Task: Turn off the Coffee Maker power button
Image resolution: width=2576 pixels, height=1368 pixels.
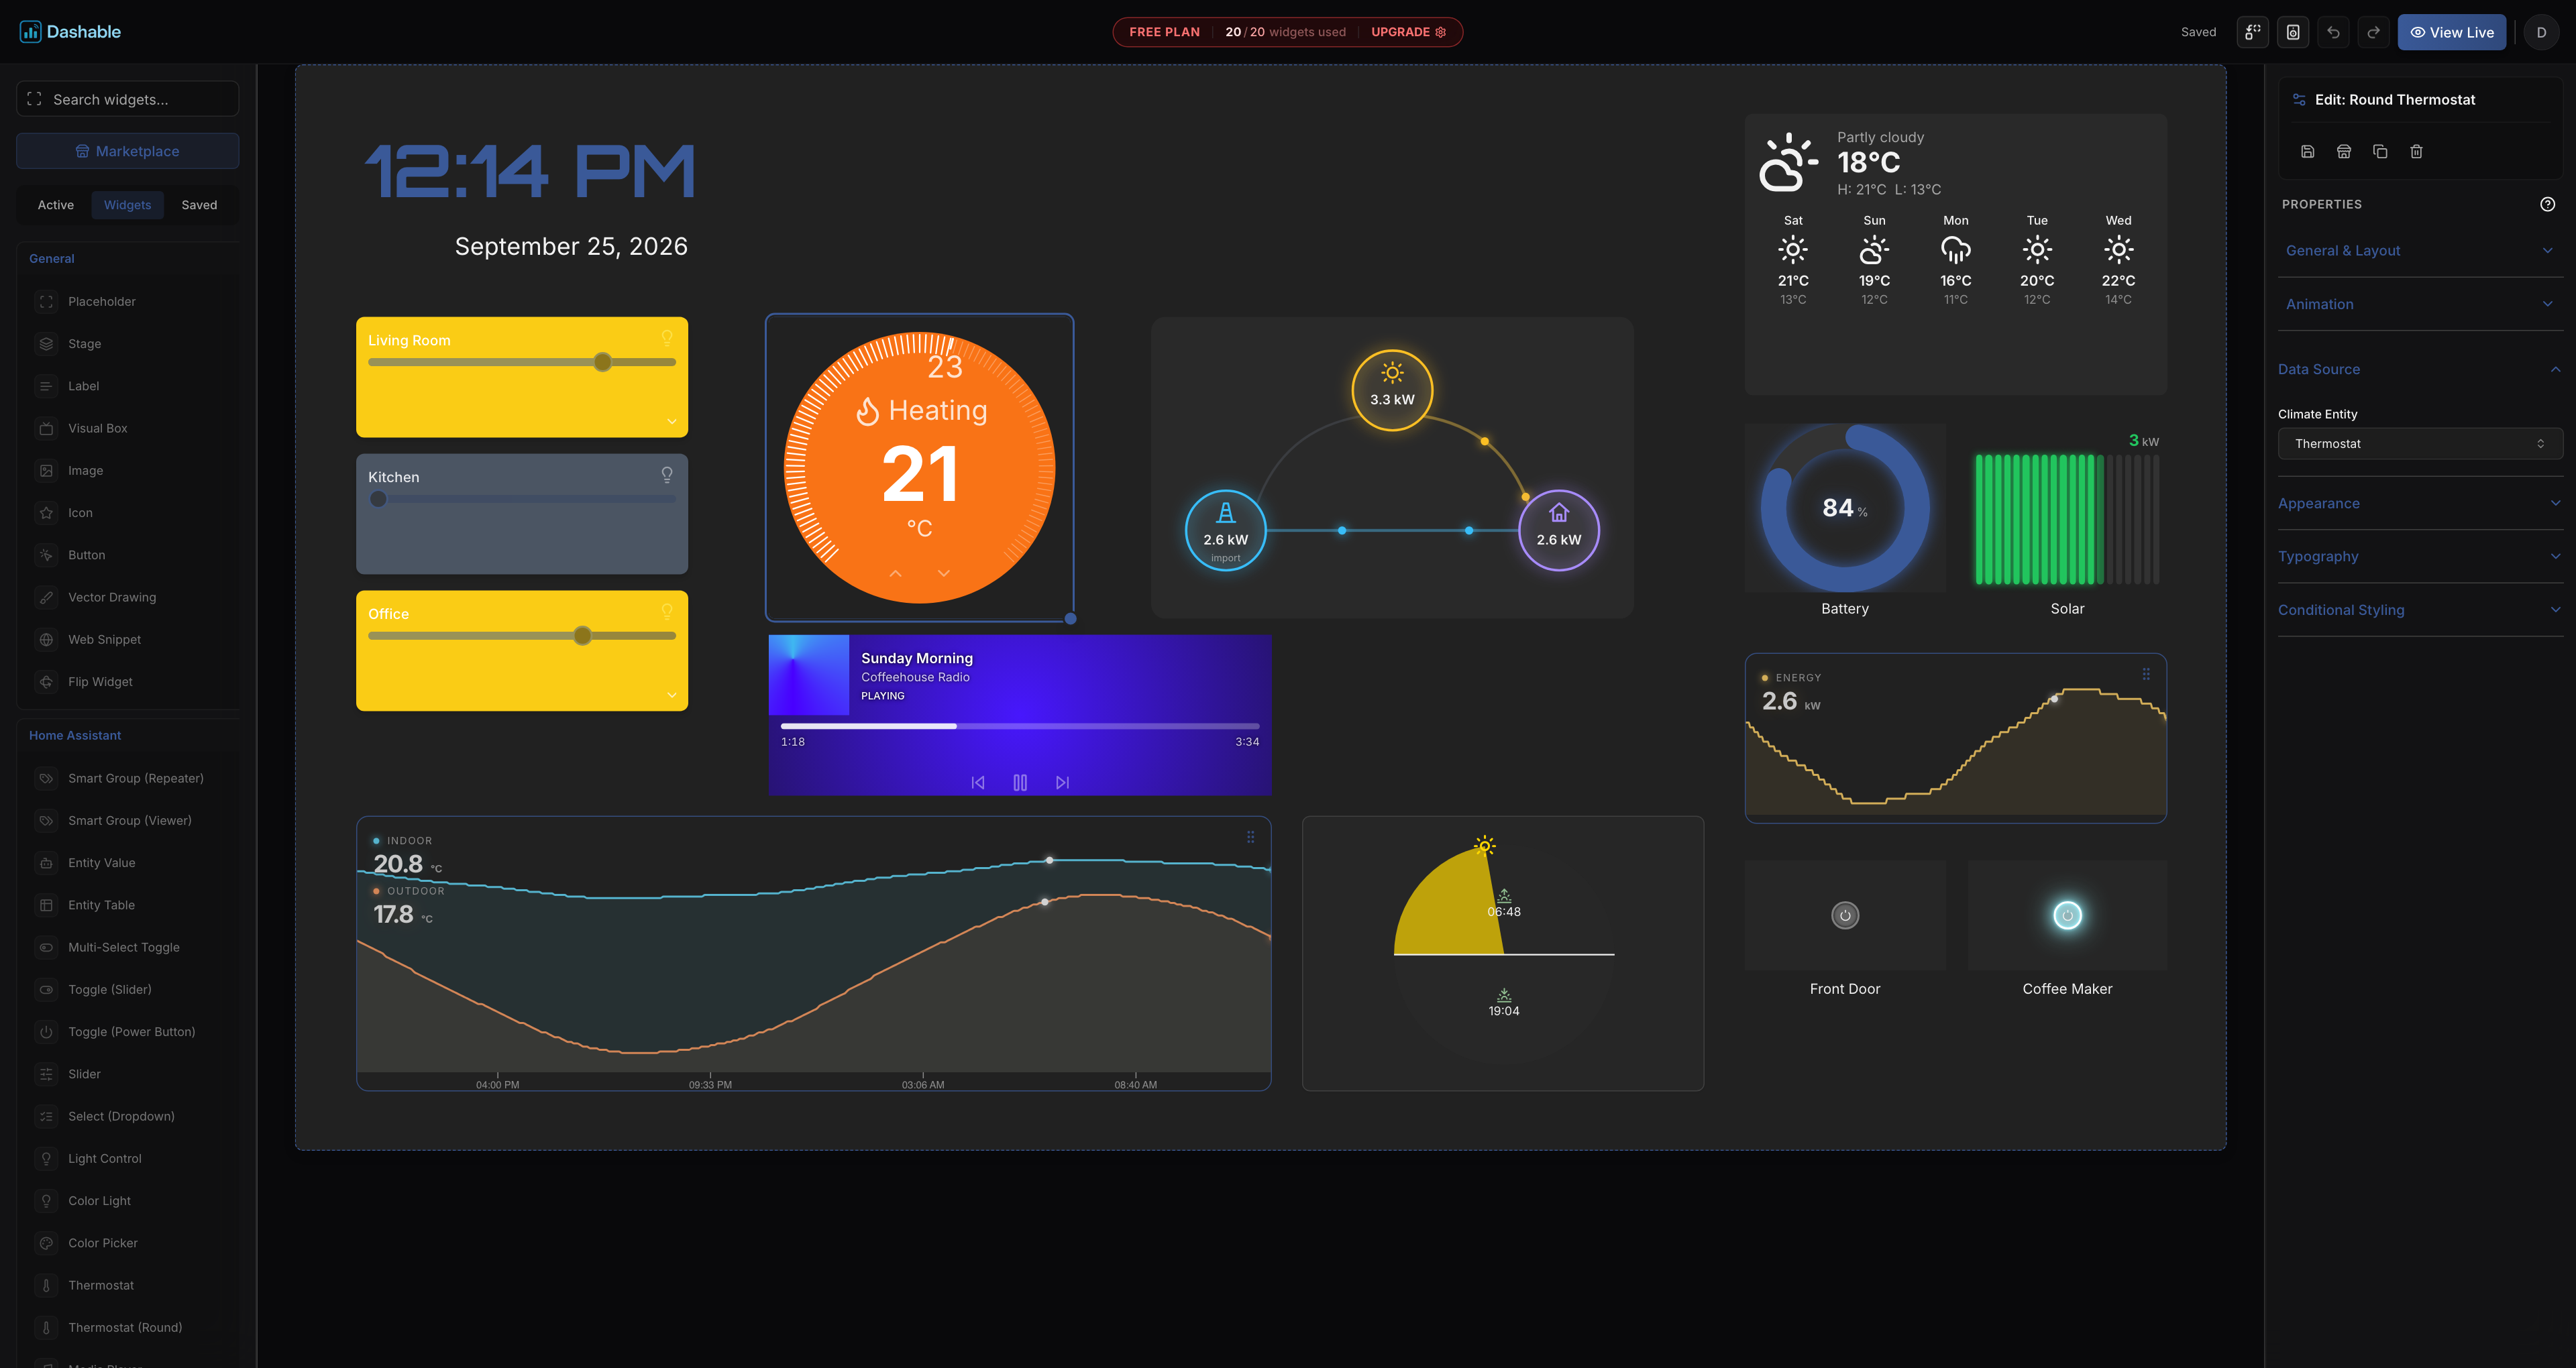Action: point(2067,915)
